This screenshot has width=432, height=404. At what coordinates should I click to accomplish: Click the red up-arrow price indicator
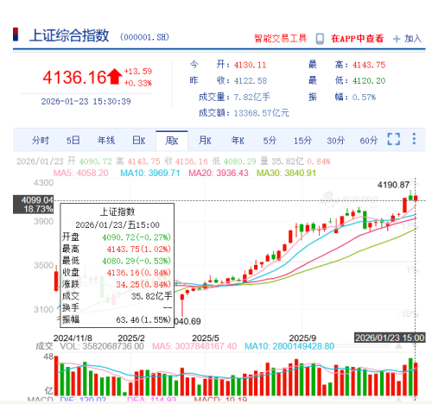115,76
